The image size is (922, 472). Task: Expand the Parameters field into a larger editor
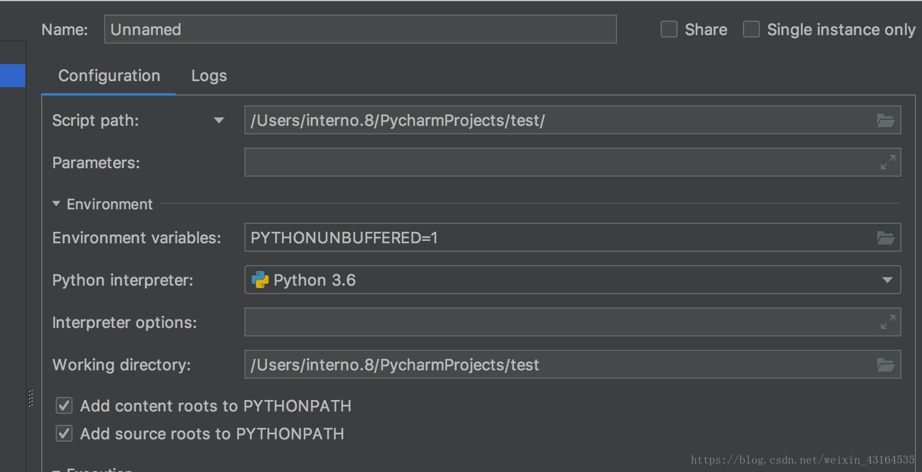887,162
